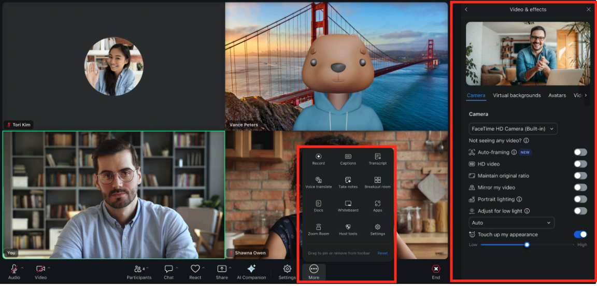This screenshot has height=286, width=597.
Task: Switch to the Avatars tab
Action: [557, 95]
